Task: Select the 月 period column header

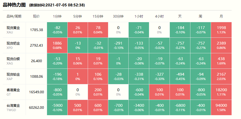Action: tap(221, 16)
